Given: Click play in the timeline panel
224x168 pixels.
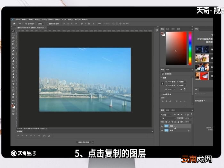Looking at the screenshot, I should (x=27, y=136).
